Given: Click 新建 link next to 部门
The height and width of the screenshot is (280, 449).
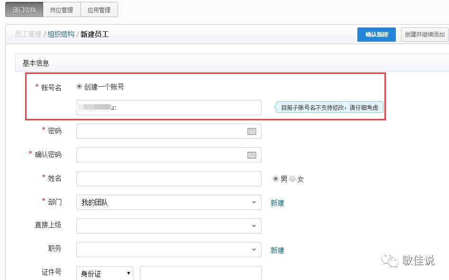Looking at the screenshot, I should point(277,203).
